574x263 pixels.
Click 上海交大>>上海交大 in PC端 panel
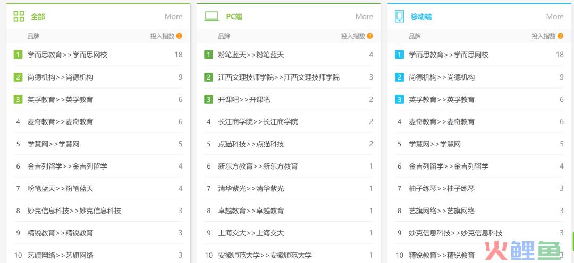click(x=251, y=233)
